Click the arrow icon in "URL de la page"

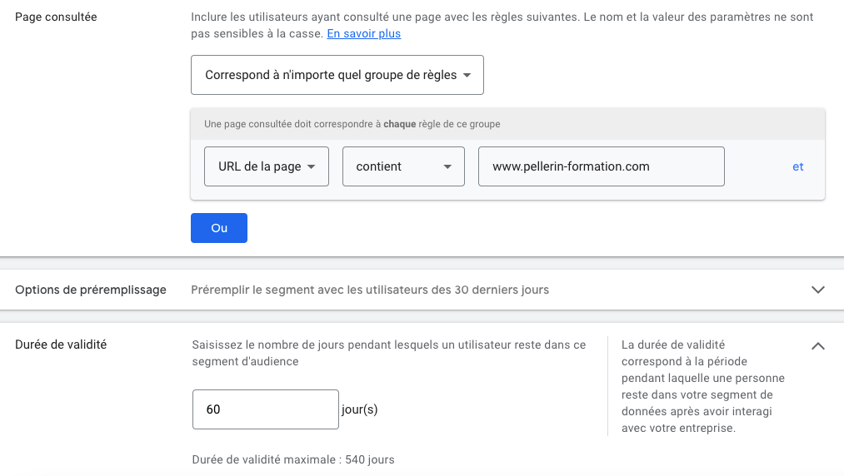click(312, 167)
